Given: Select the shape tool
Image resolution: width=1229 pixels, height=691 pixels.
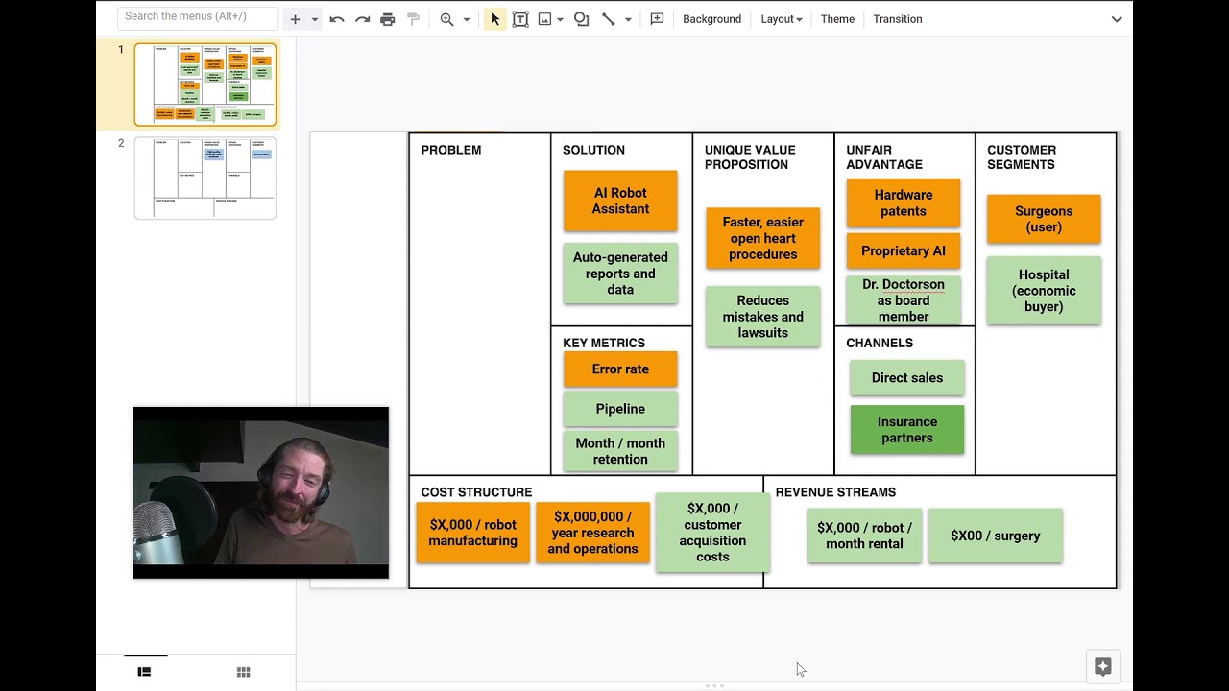Looking at the screenshot, I should (x=582, y=19).
